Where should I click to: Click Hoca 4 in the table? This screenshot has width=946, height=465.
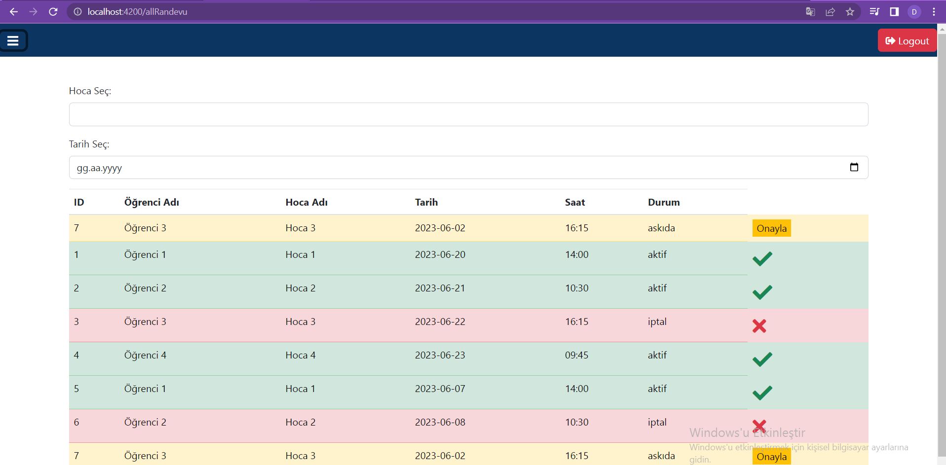pyautogui.click(x=301, y=355)
